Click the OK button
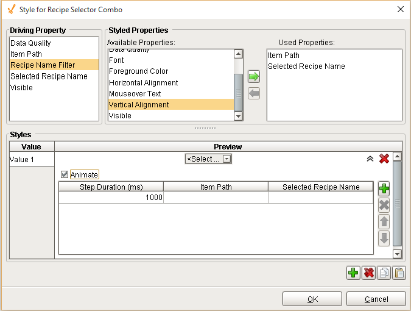411x311 pixels. [x=312, y=299]
